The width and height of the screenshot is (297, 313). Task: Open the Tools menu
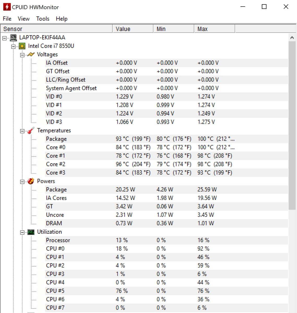(x=43, y=19)
